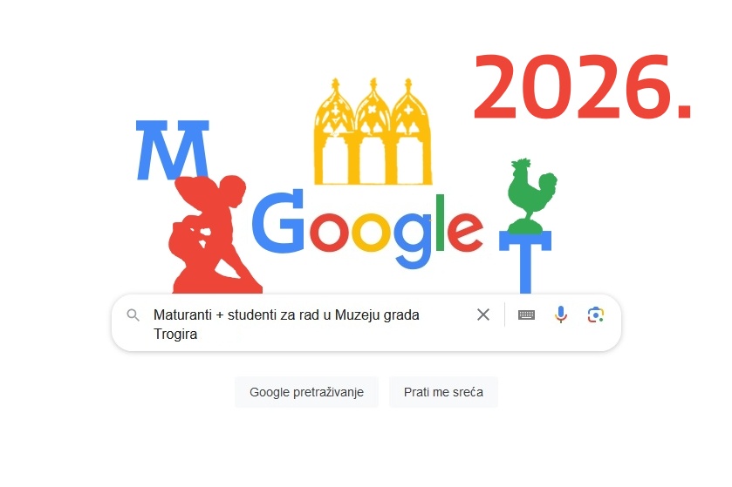Click the red 2026. year text
732x487 pixels.
pos(582,87)
